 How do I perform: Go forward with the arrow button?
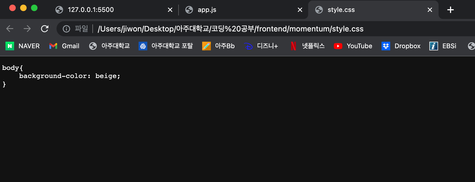tap(27, 29)
